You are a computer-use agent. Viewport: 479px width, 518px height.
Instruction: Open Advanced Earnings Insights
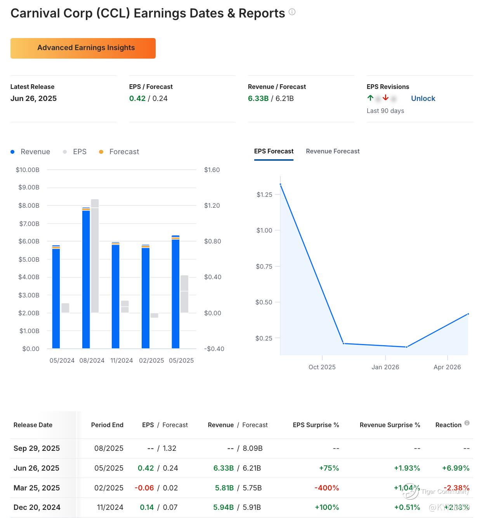(83, 48)
